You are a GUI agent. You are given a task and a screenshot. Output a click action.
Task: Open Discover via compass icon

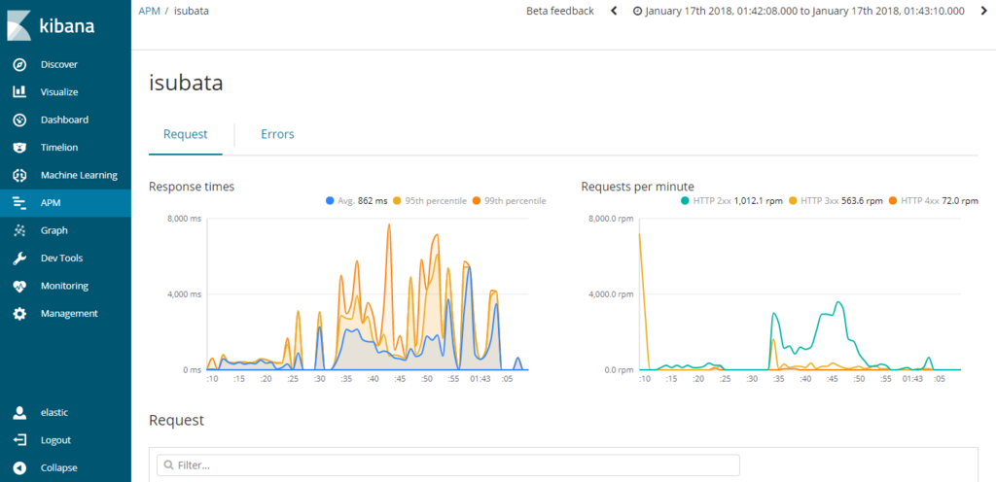19,64
